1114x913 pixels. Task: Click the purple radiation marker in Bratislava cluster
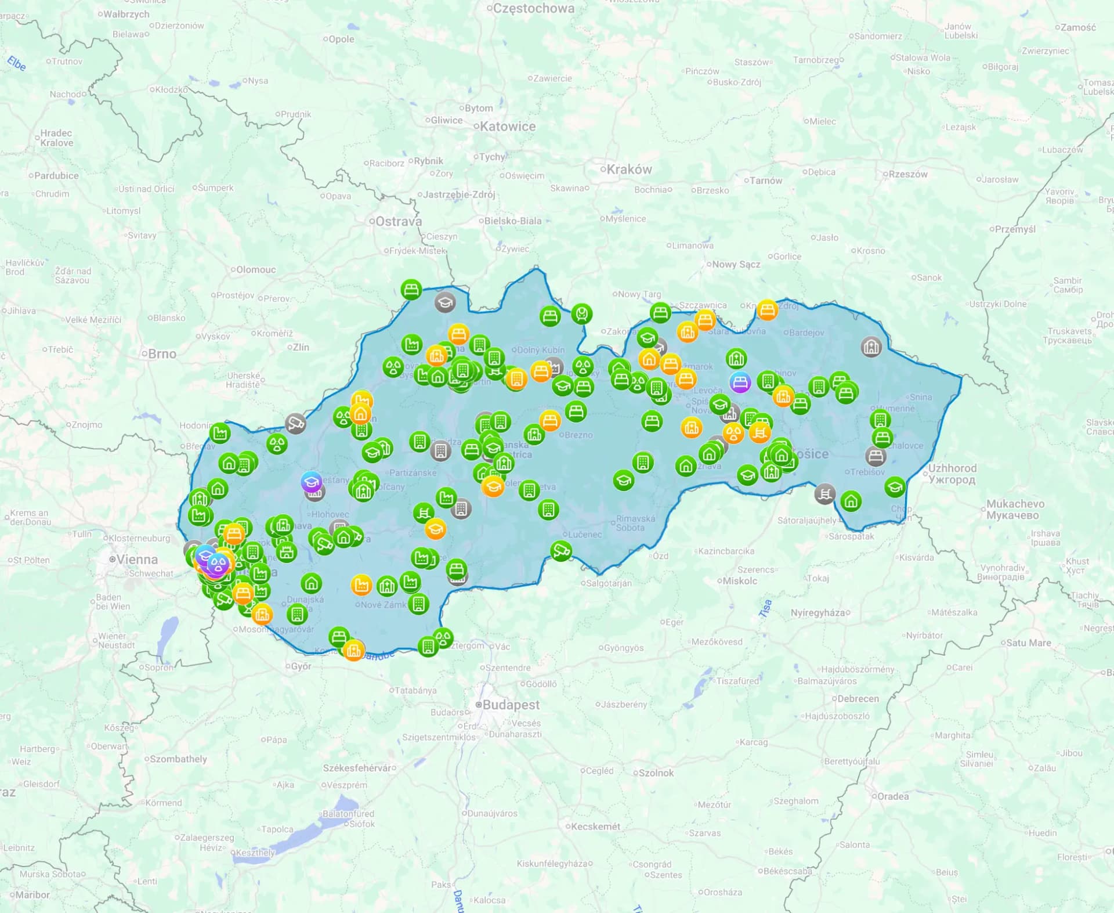click(x=218, y=563)
